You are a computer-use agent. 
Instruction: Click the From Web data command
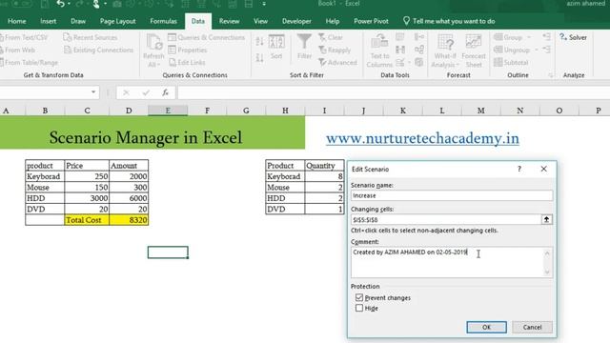coord(18,50)
